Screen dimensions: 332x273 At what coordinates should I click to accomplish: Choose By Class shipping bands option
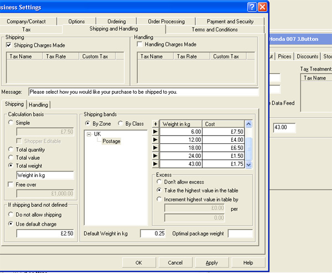tap(121, 124)
